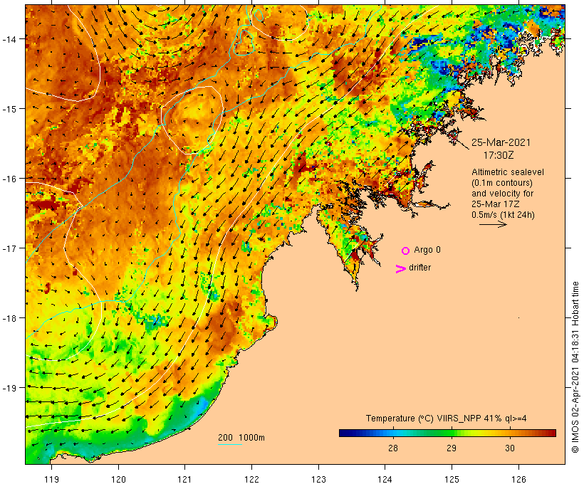This screenshot has width=584, height=484.
Task: Click the longitude label 123
Action: [x=318, y=479]
